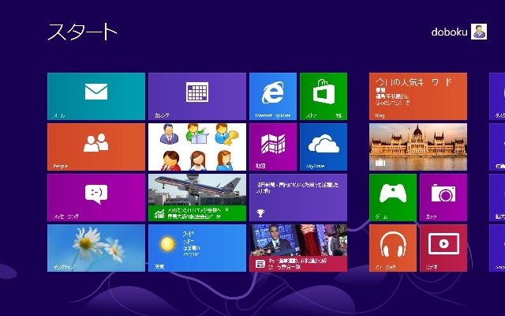Open the Music tile with headphones

pos(393,248)
